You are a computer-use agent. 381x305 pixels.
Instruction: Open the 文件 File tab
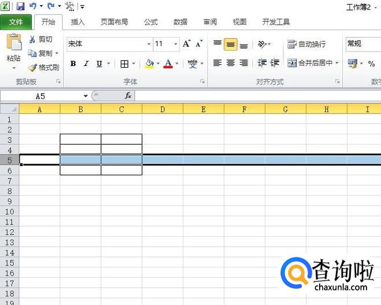coord(16,22)
